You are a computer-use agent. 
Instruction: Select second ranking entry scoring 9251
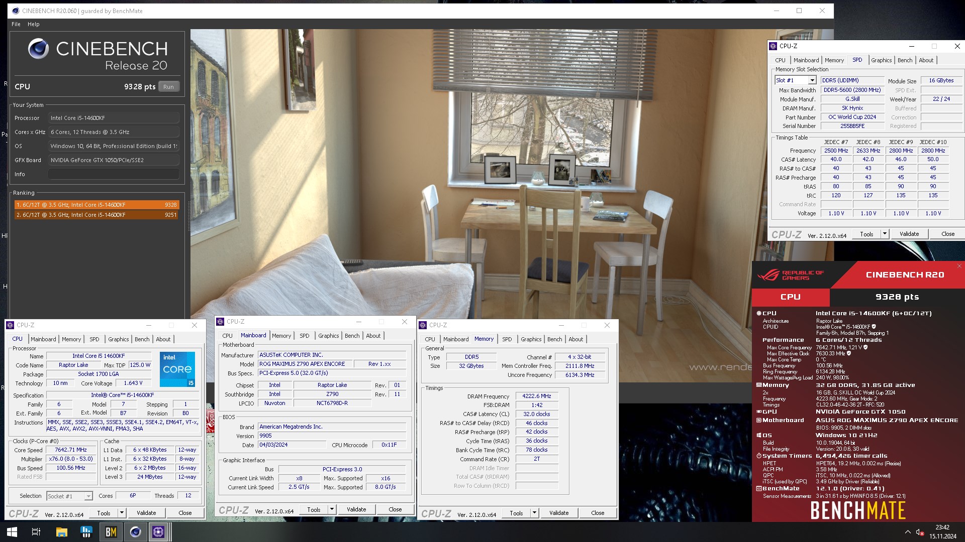tap(96, 215)
